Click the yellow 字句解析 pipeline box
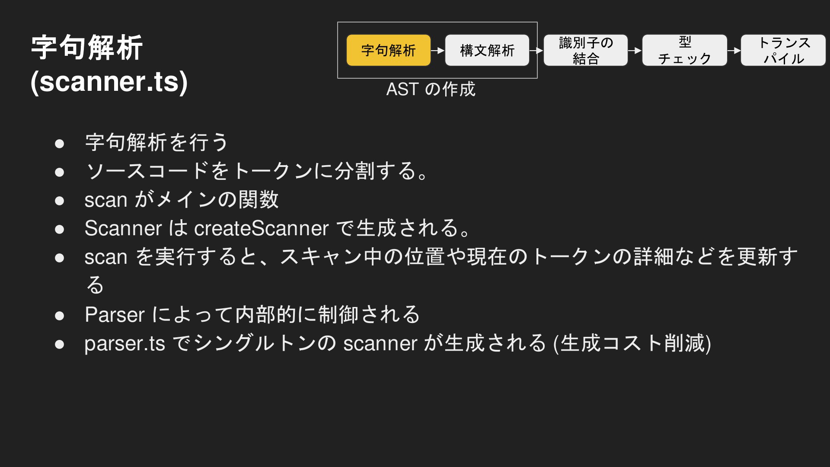The width and height of the screenshot is (830, 467). 388,50
